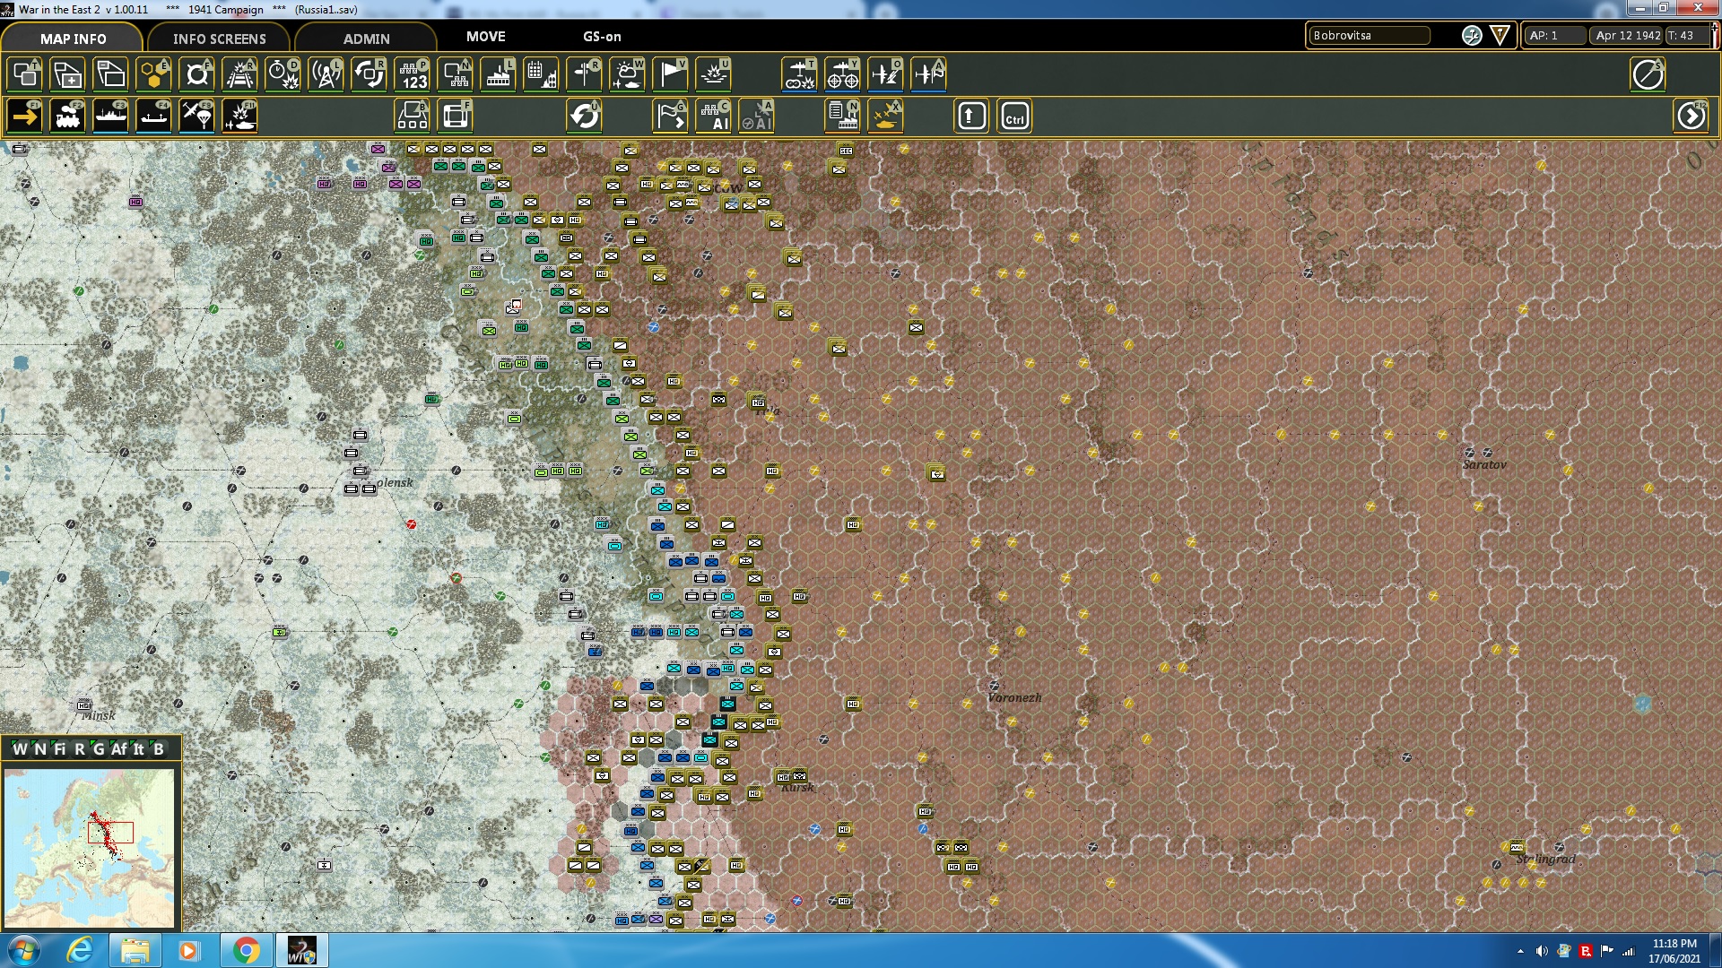Click the Apr 12 1942 date display
The width and height of the screenshot is (1722, 968).
coord(1625,36)
